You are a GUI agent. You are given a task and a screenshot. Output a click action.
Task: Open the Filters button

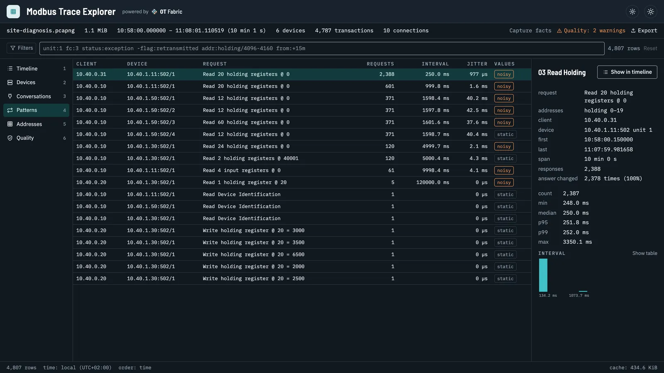[22, 48]
